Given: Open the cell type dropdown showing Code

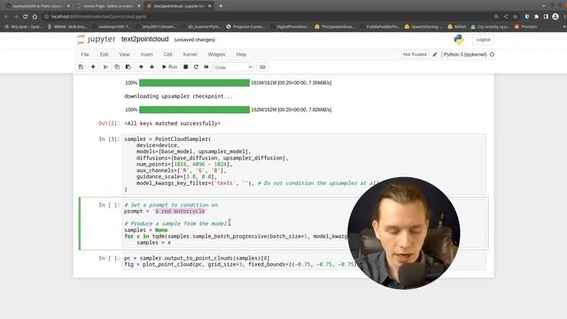Looking at the screenshot, I should click(x=233, y=67).
